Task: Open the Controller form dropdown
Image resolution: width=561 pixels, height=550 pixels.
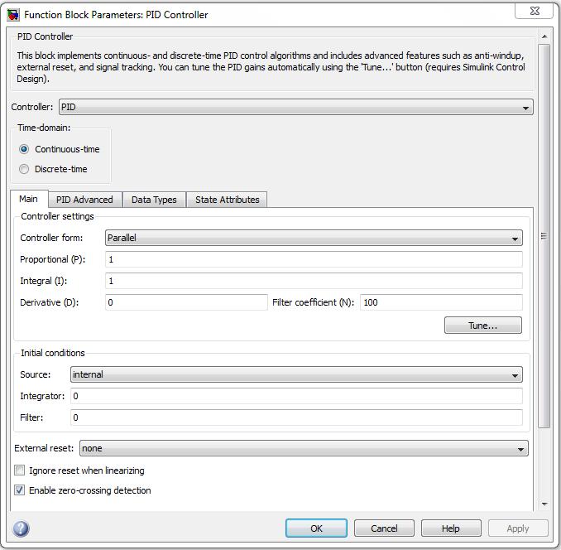Action: click(x=314, y=238)
